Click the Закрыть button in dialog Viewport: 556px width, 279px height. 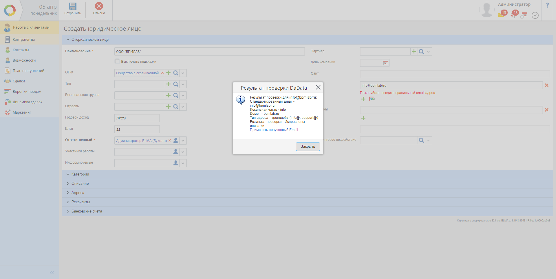(308, 147)
